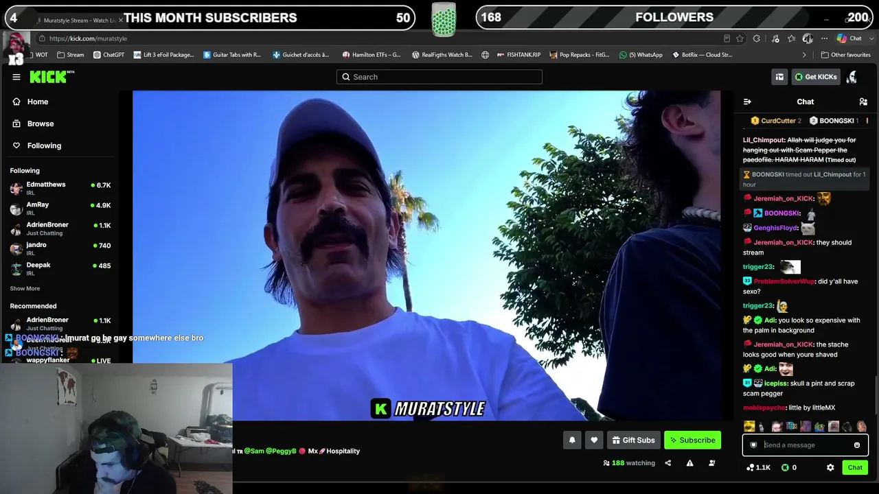Open the reader view icon in address bar

click(x=727, y=38)
